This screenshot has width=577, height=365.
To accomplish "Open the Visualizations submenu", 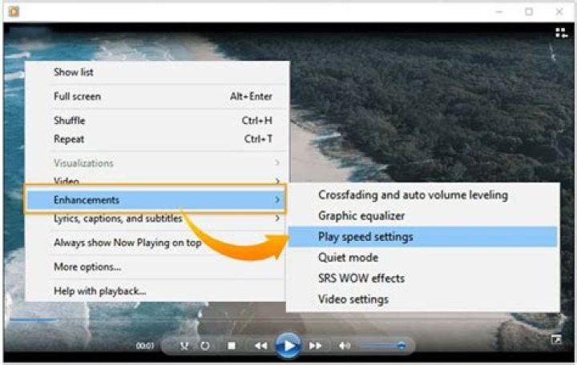I will click(157, 162).
